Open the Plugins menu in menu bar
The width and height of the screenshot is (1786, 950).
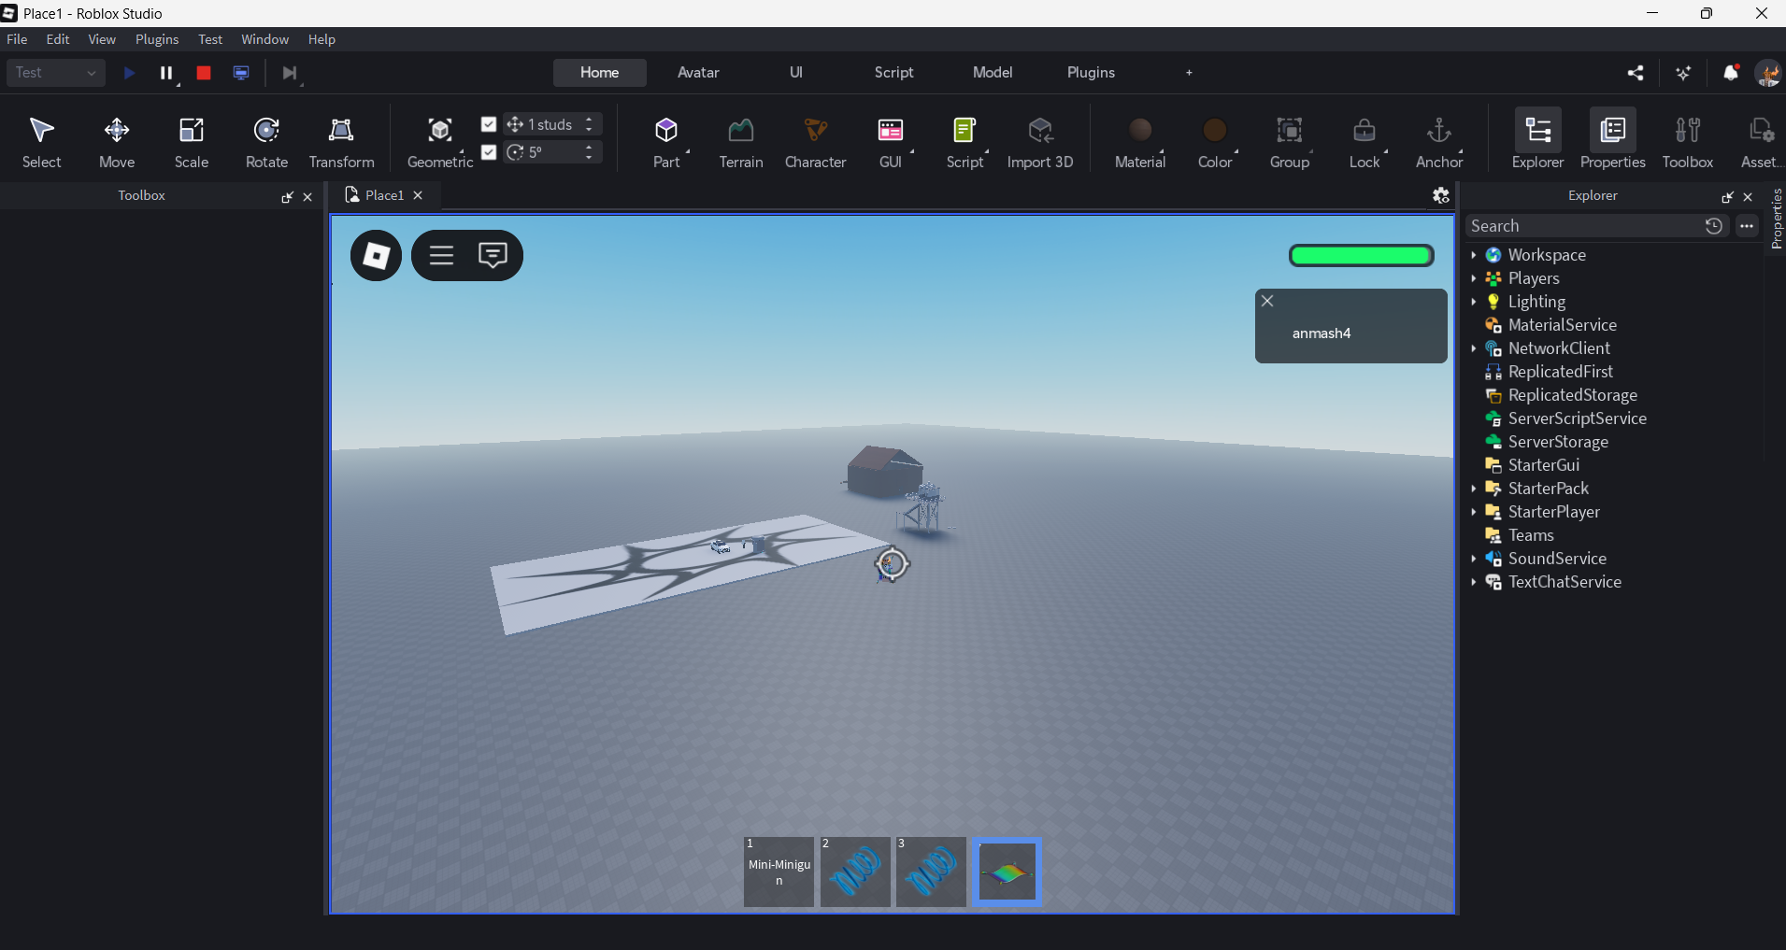coord(156,39)
